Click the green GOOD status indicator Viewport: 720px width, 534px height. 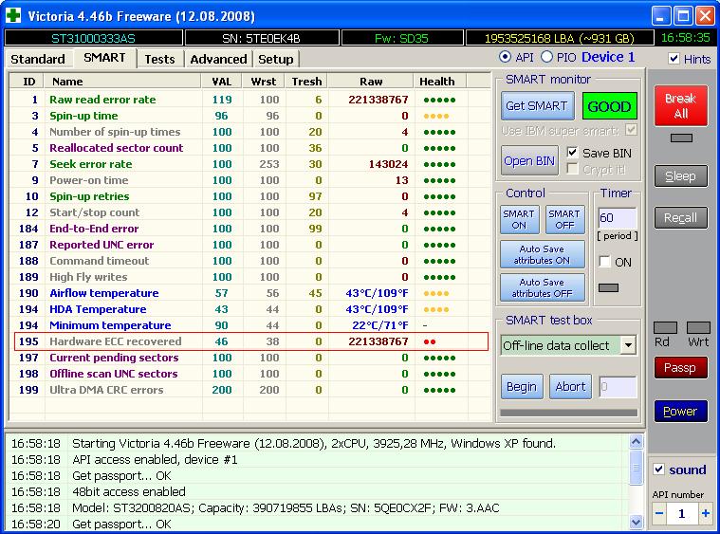[x=609, y=106]
